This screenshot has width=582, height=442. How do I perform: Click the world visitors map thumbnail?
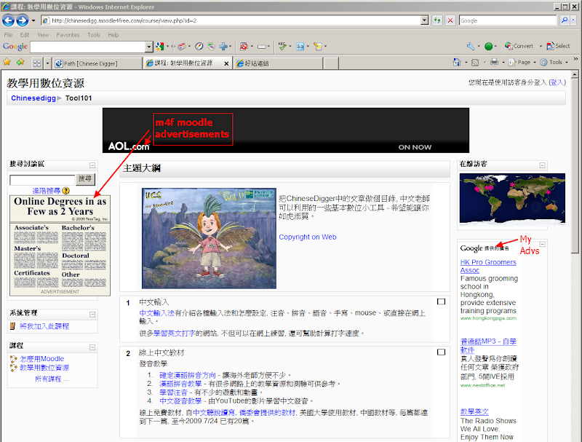coord(512,199)
